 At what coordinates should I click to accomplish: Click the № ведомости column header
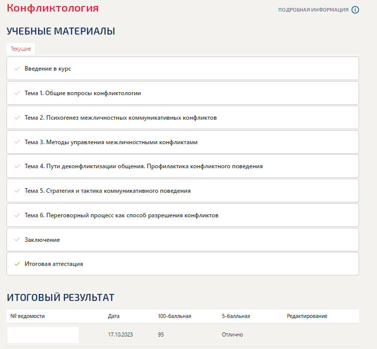point(27,316)
